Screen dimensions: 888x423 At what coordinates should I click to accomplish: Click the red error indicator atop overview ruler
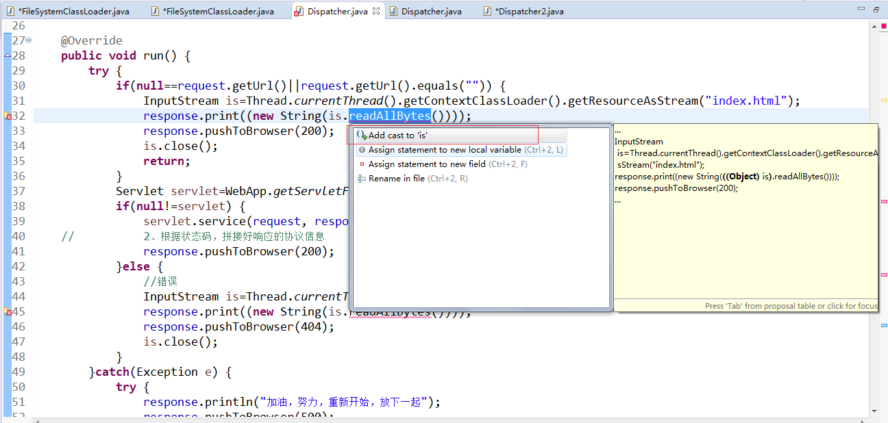pos(883,27)
